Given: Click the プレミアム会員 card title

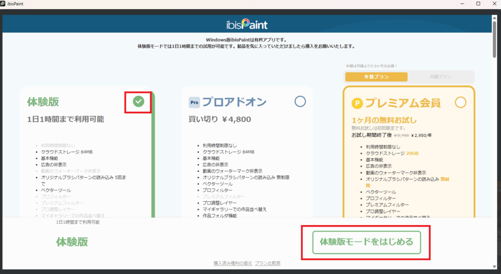Looking at the screenshot, I should click(403, 103).
